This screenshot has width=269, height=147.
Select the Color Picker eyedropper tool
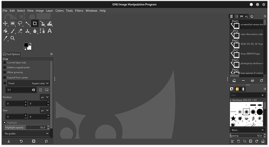coord(5,38)
